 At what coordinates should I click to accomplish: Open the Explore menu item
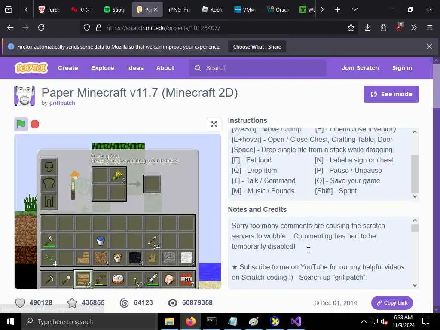pos(102,68)
